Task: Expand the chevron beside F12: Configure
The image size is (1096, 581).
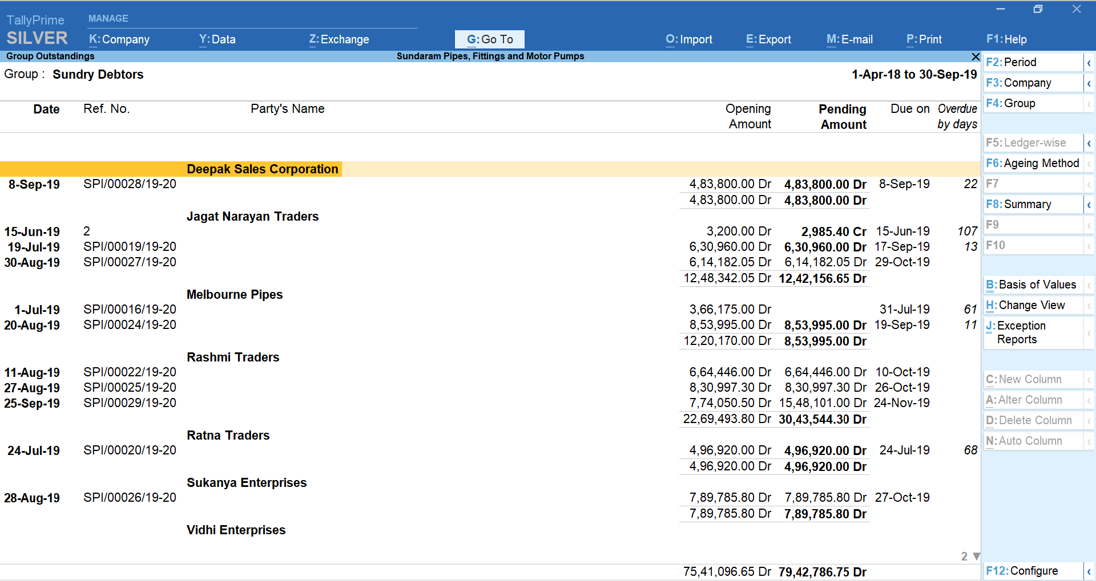Action: [1090, 571]
